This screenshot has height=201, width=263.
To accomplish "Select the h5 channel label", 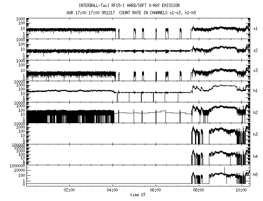I will click(x=255, y=175).
